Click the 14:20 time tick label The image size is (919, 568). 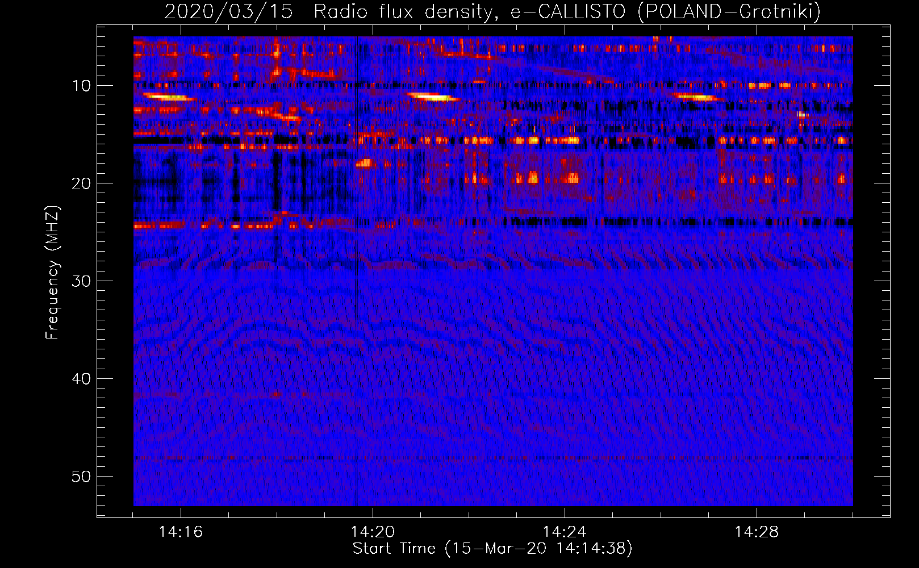click(373, 532)
